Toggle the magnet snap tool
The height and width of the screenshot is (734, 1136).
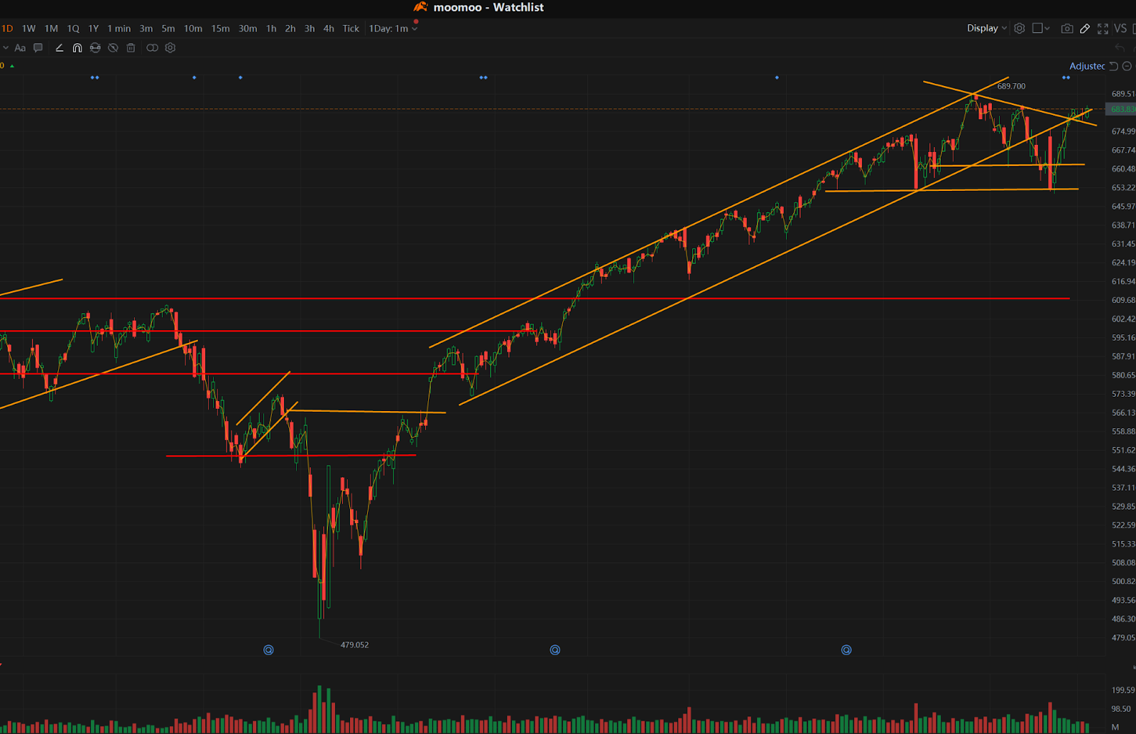77,48
